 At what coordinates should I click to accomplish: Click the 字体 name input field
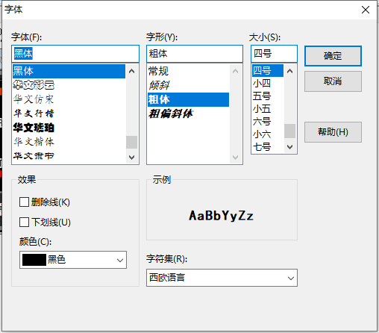[75, 54]
